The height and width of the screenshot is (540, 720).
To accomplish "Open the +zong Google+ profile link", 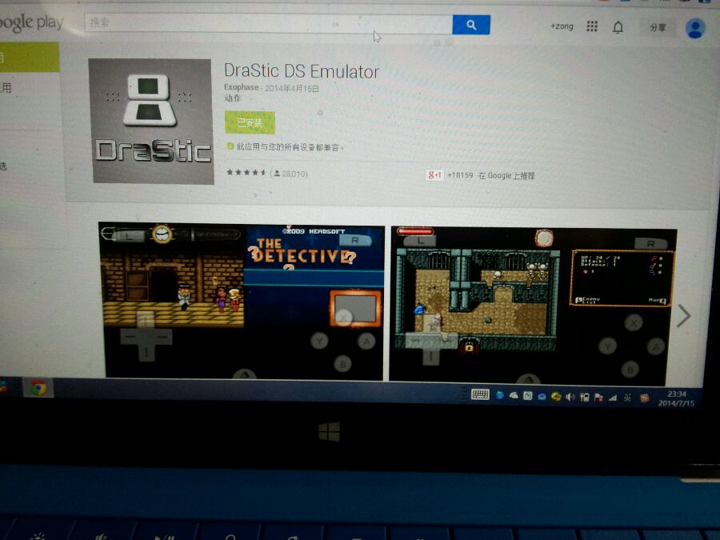I will (562, 26).
